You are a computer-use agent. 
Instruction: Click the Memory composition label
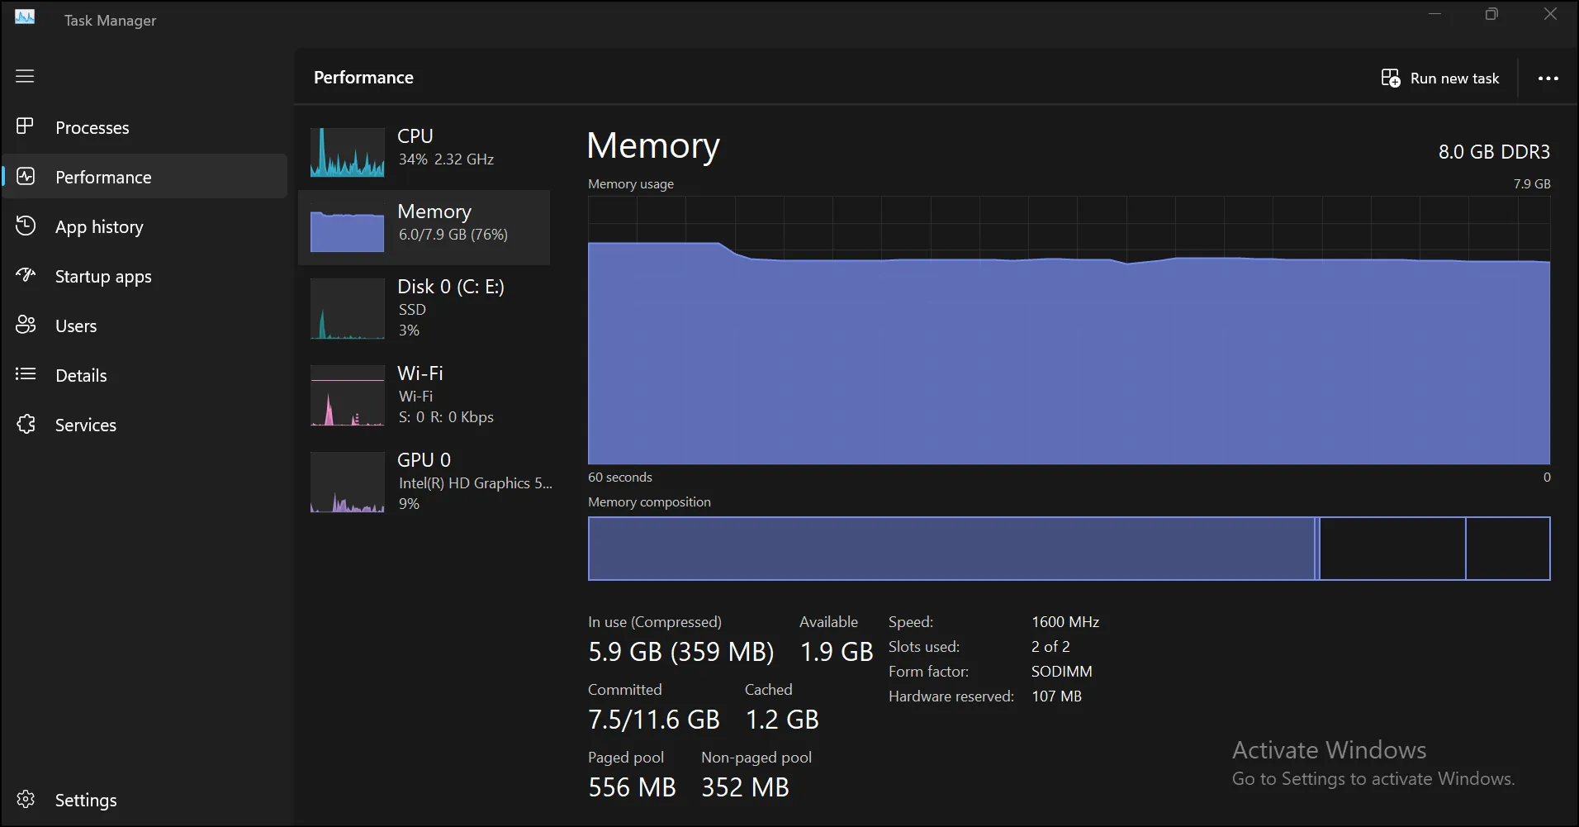(649, 502)
